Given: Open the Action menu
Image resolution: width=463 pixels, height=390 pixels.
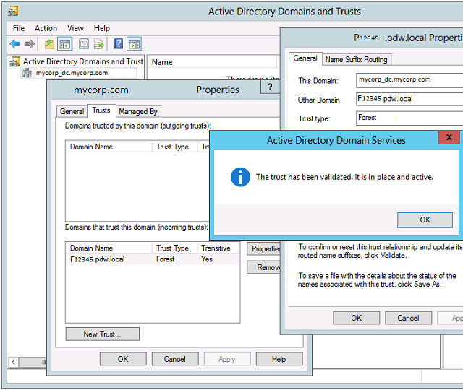Looking at the screenshot, I should click(x=46, y=28).
